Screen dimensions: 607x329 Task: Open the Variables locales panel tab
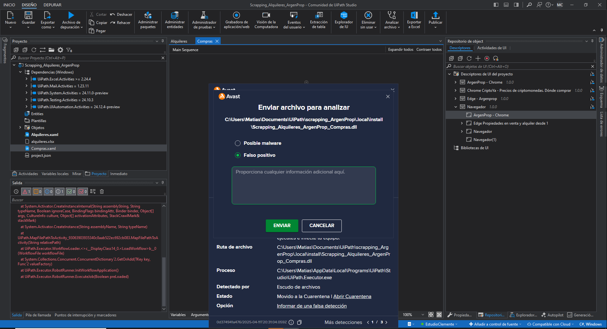[x=55, y=174]
